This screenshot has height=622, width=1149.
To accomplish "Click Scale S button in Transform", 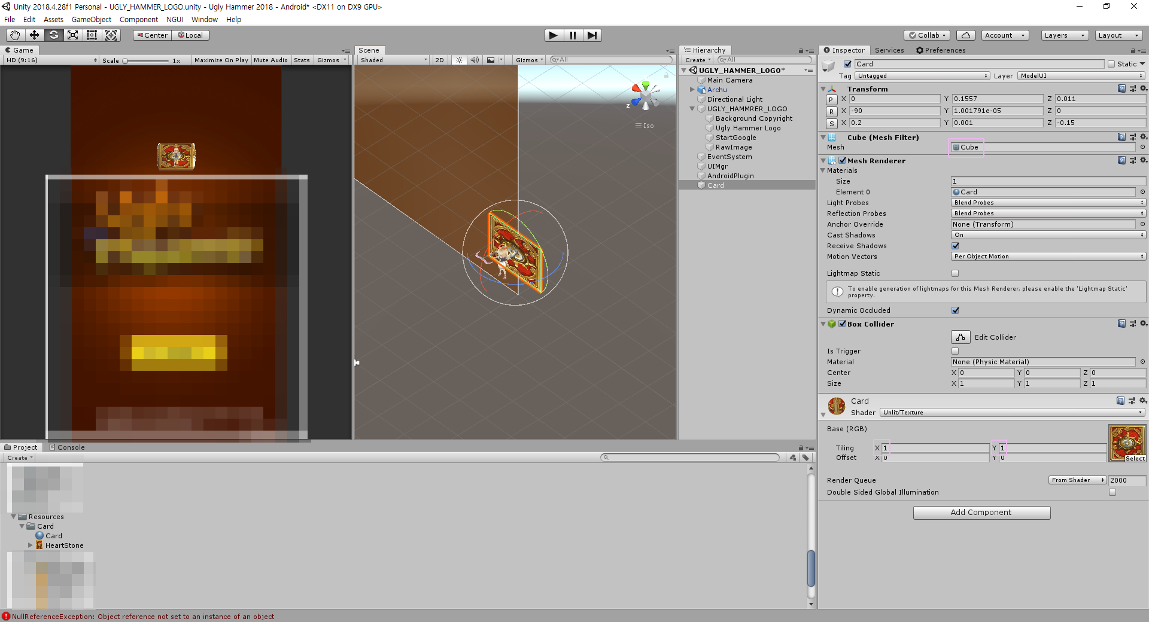I will point(831,123).
